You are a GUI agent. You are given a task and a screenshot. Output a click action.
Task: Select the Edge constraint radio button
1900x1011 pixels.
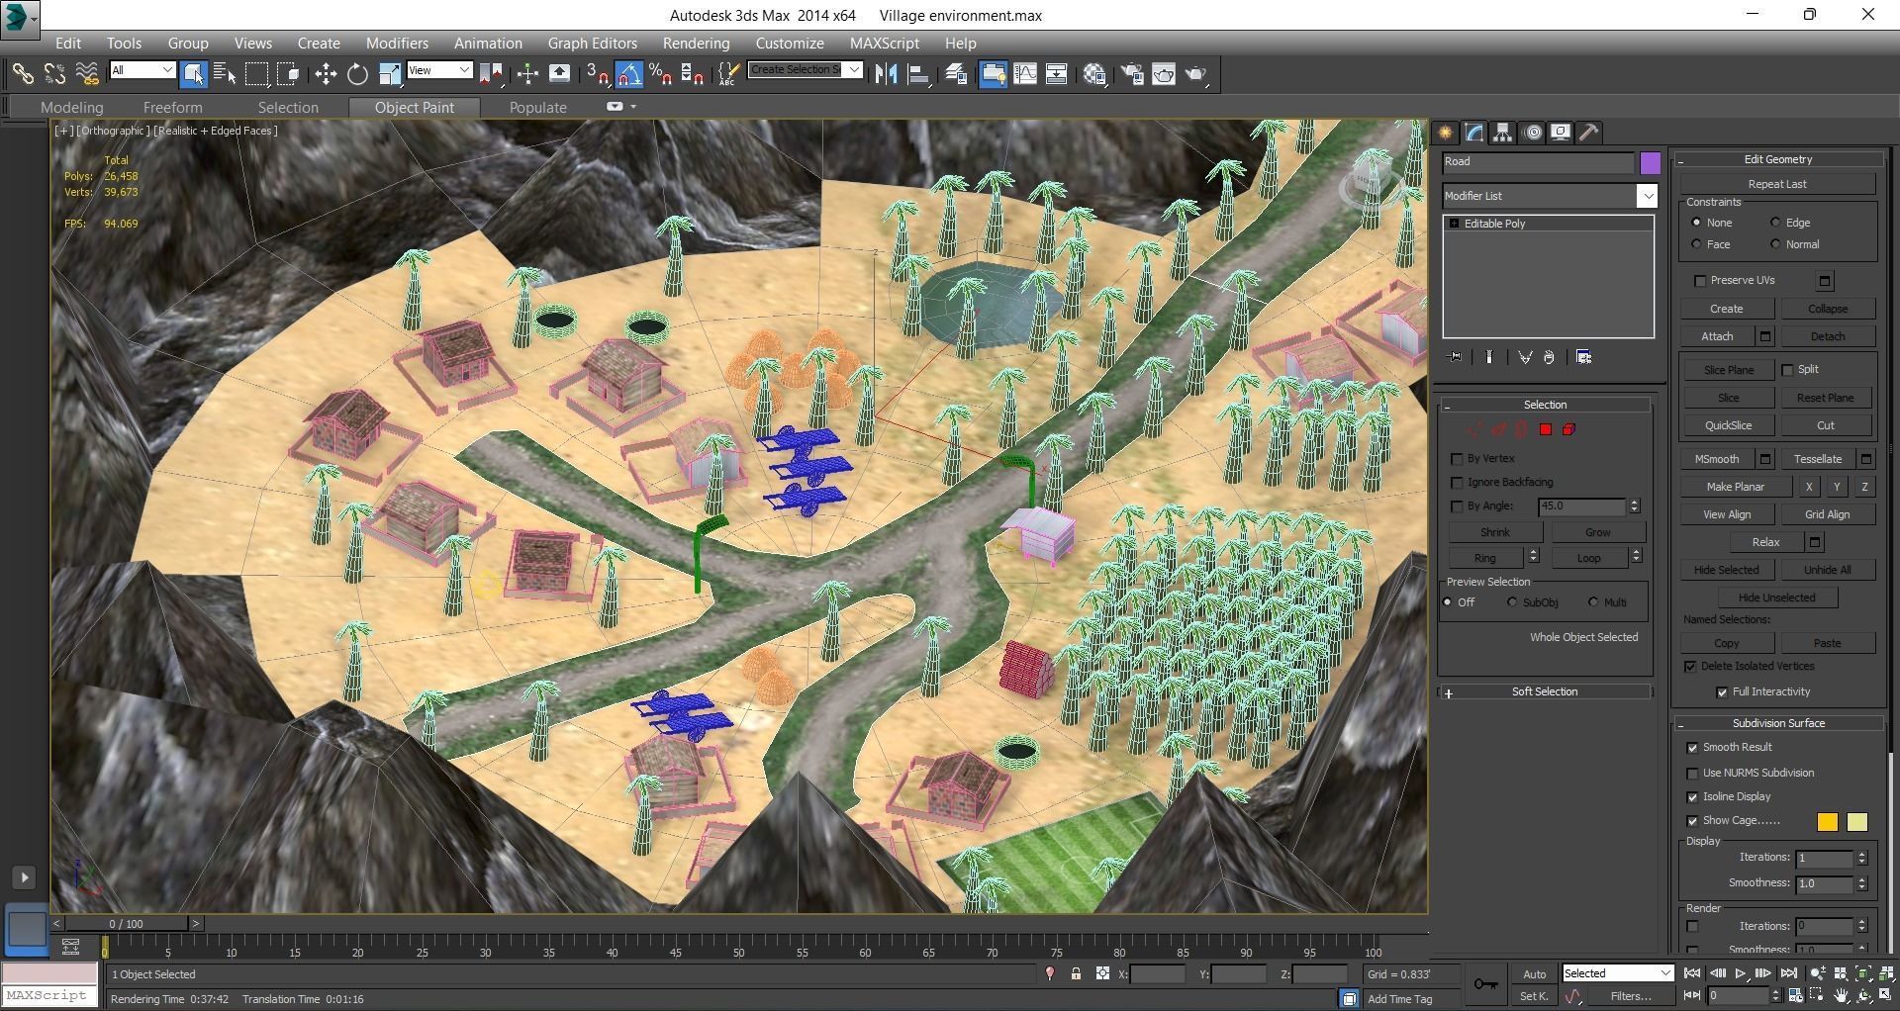(x=1775, y=223)
